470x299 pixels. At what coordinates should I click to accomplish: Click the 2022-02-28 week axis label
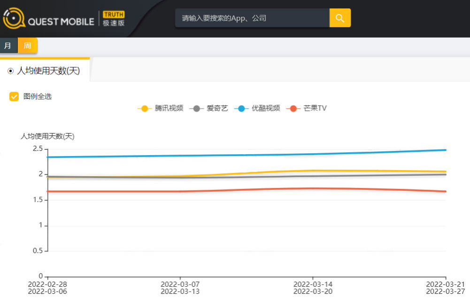(47, 288)
